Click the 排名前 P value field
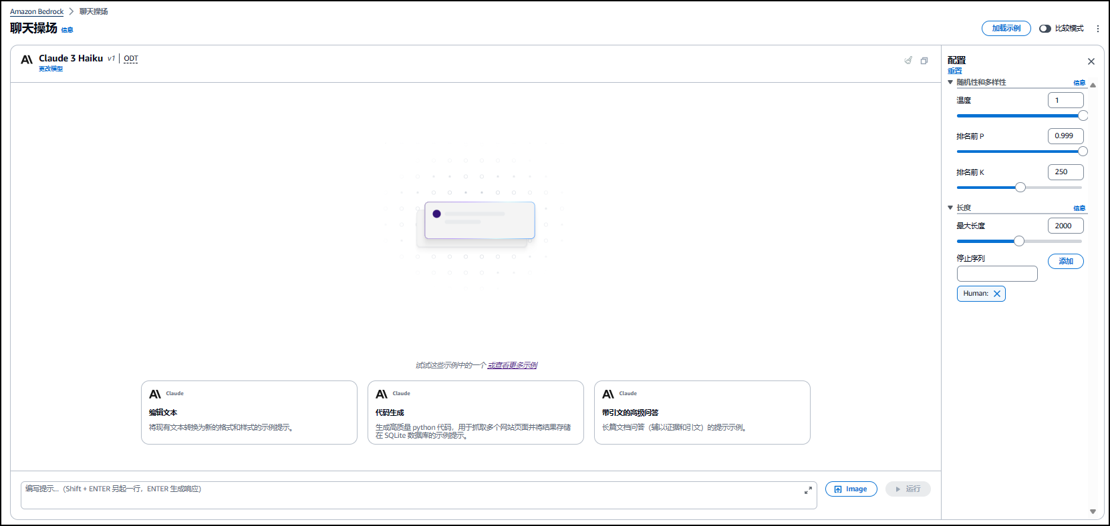Viewport: 1110px width, 526px height. [x=1066, y=136]
